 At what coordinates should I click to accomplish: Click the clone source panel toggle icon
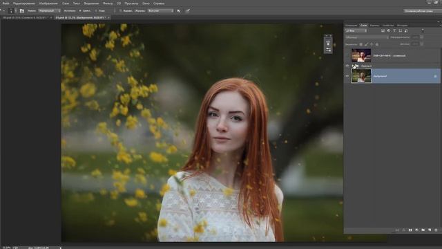(x=22, y=11)
